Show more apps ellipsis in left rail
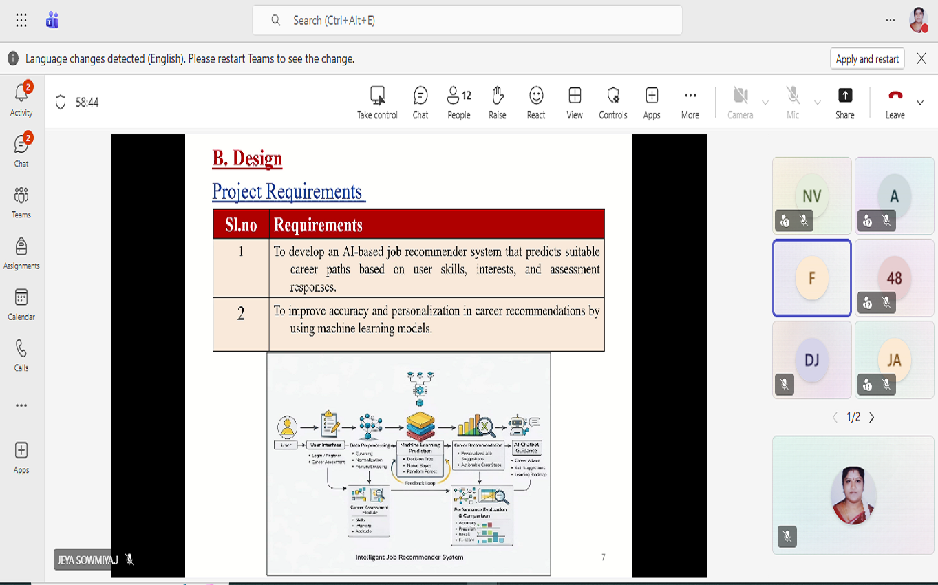Viewport: 938px width, 585px height. point(21,405)
